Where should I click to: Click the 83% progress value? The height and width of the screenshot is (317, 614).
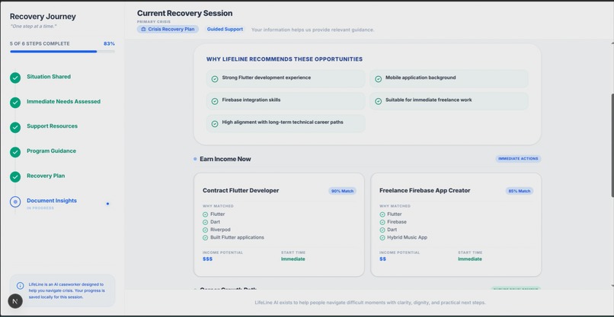coord(109,44)
